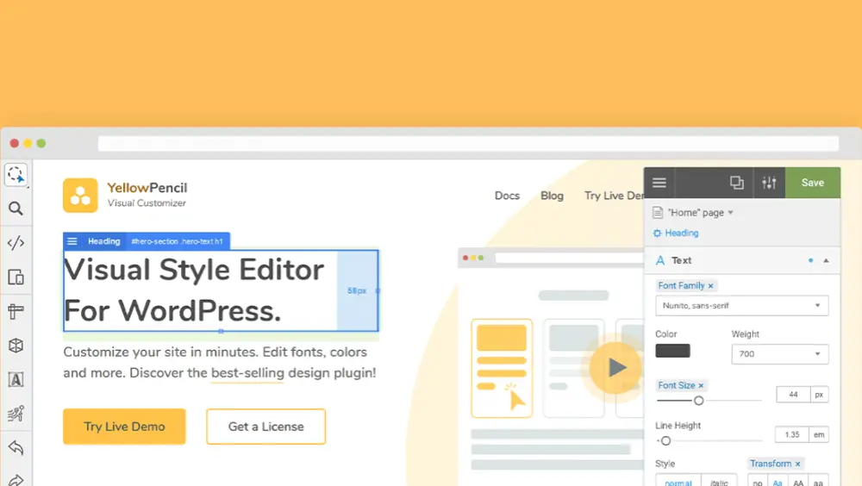Remove the Transform property
Screen dimensions: 862x486
(x=797, y=464)
